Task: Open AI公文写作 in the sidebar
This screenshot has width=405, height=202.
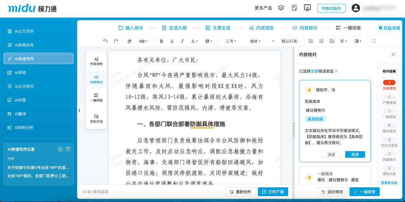Action: (38, 31)
